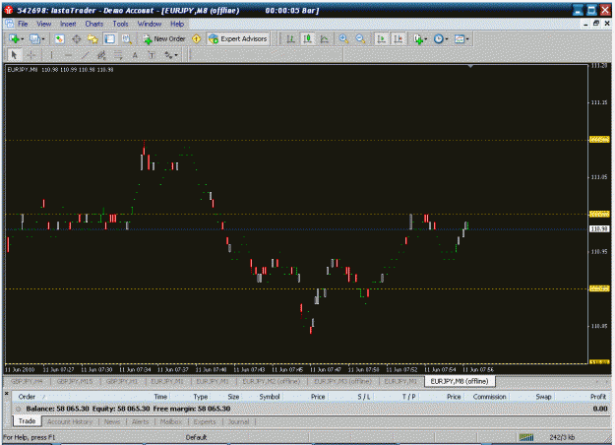Select the Fibonacci Retracement tool
Screen dimensions: 615x445
(x=118, y=55)
